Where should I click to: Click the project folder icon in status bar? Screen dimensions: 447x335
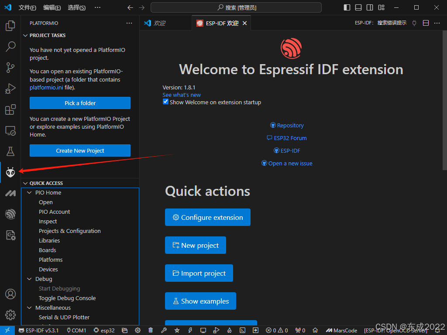pyautogui.click(x=124, y=331)
